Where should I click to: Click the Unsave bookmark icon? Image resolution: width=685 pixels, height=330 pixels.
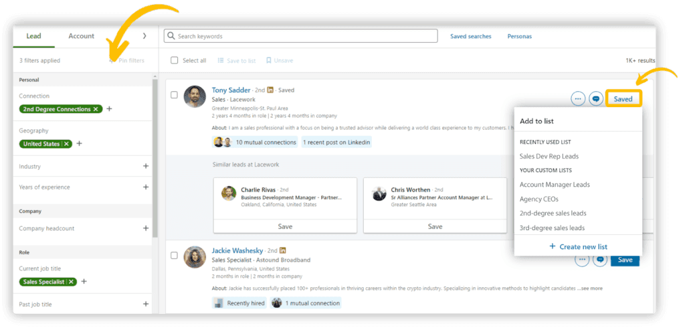[x=269, y=60]
